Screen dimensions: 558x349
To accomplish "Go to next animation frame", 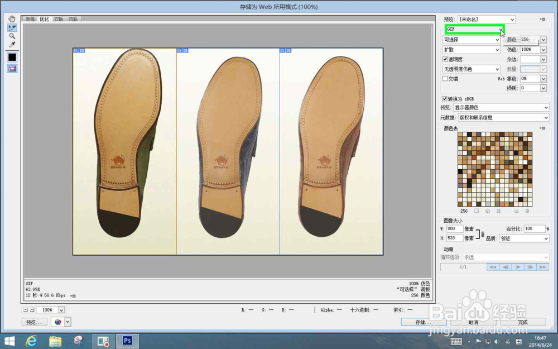I will (530, 267).
